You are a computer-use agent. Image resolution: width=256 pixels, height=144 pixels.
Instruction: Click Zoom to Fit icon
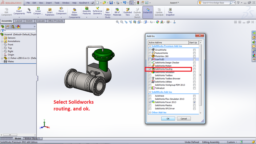117,22
